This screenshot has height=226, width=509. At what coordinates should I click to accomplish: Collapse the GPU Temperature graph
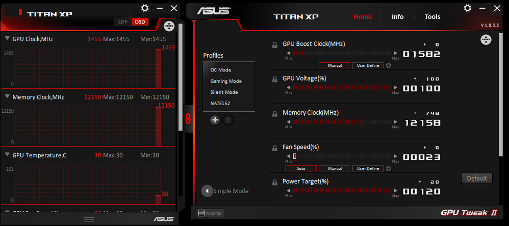tap(7, 155)
